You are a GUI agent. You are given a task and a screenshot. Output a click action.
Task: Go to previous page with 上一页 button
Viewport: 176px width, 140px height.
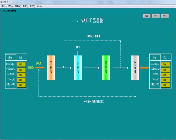[x=156, y=16]
